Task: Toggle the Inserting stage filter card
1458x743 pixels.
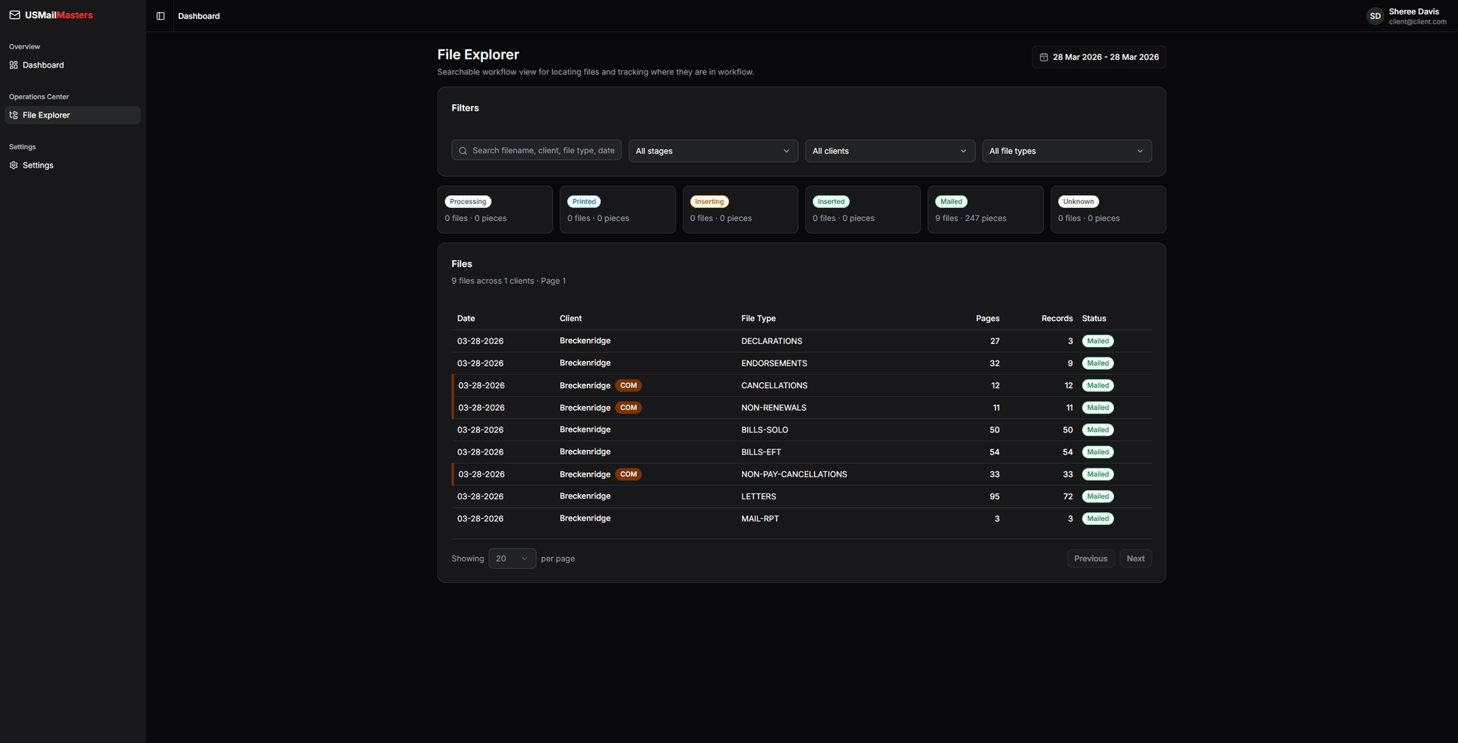Action: 740,209
